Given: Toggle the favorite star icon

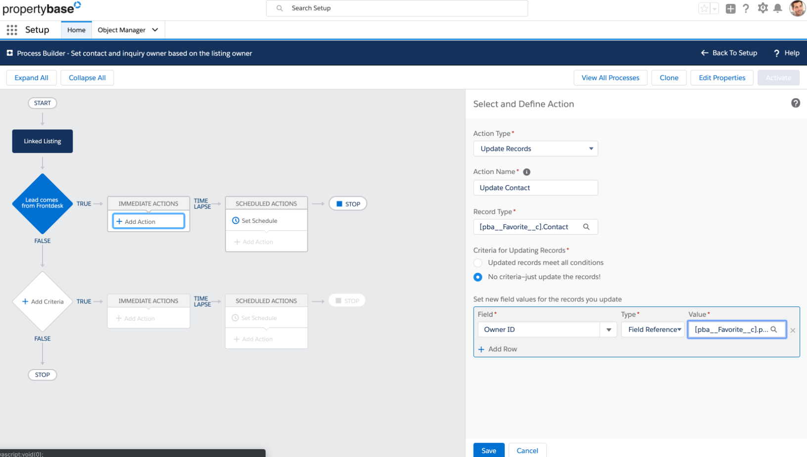Looking at the screenshot, I should click(704, 8).
